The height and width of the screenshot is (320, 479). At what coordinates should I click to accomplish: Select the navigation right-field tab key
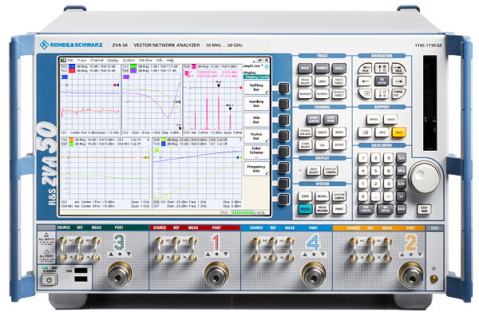(x=398, y=68)
